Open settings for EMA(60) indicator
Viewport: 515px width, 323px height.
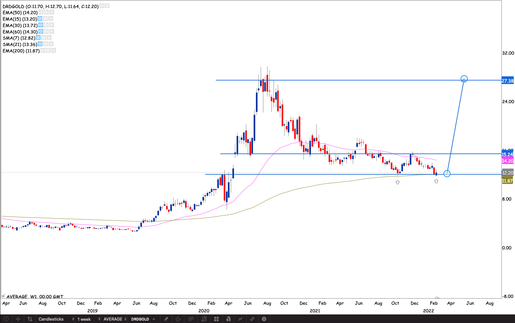point(46,31)
